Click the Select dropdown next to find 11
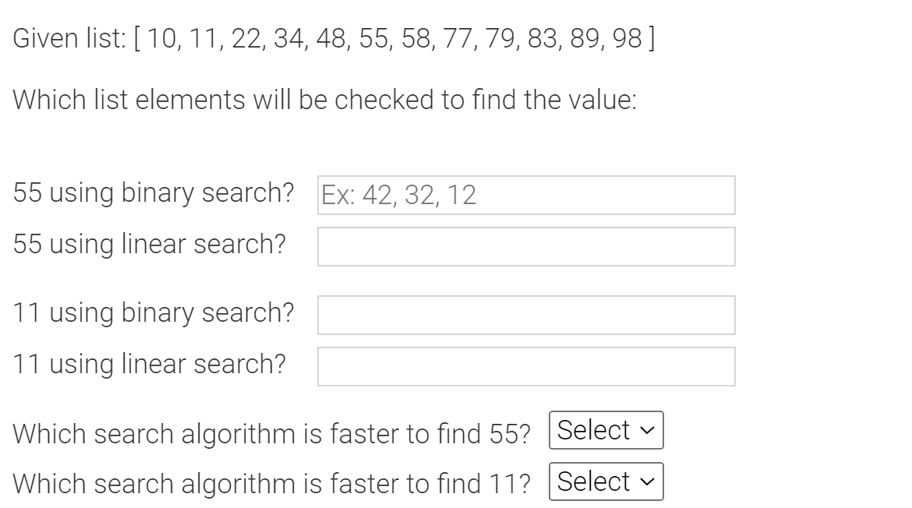 tap(606, 482)
